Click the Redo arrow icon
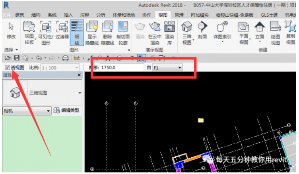This screenshot has height=174, width=299. [52, 58]
